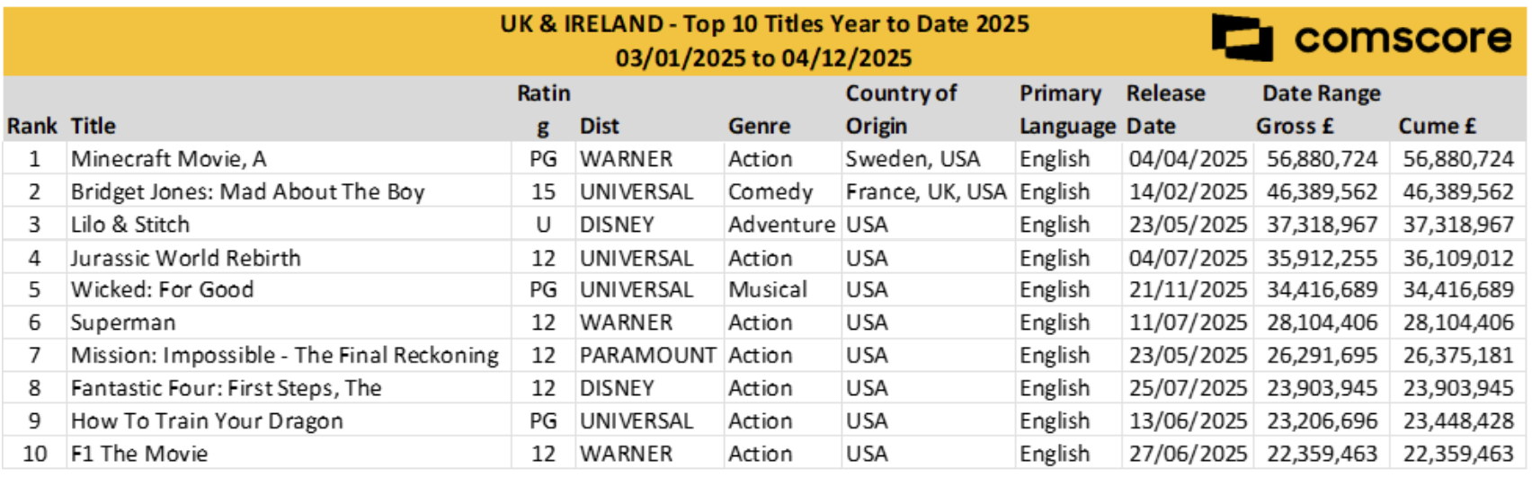Select the How To Train Your Dragon title
The height and width of the screenshot is (477, 1532).
click(x=207, y=421)
